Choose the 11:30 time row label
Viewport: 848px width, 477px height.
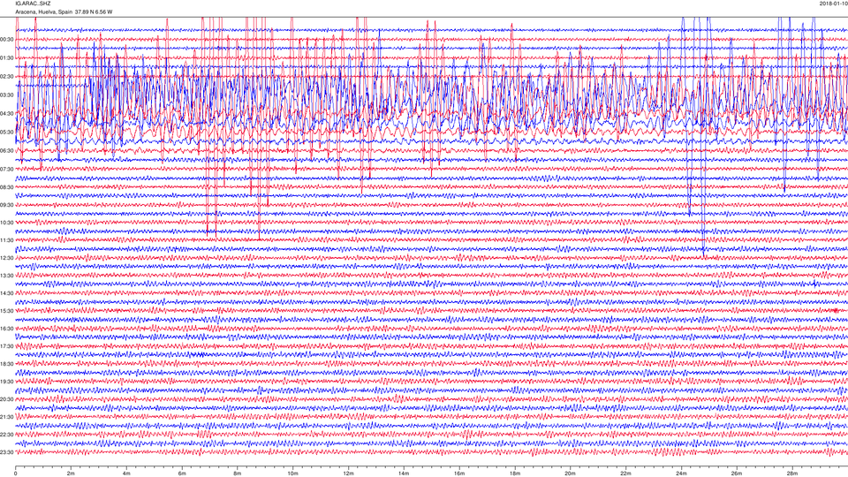[x=6, y=240]
